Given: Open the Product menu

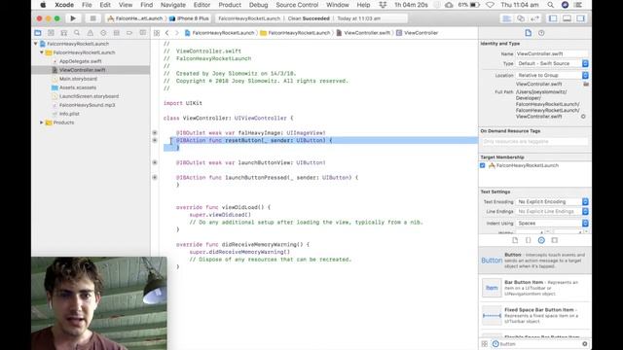Looking at the screenshot, I should 230,5.
